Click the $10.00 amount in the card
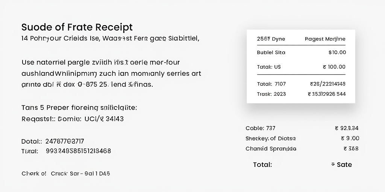 (337, 52)
